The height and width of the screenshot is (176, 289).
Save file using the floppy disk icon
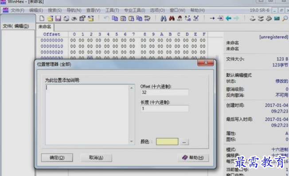[58, 18]
